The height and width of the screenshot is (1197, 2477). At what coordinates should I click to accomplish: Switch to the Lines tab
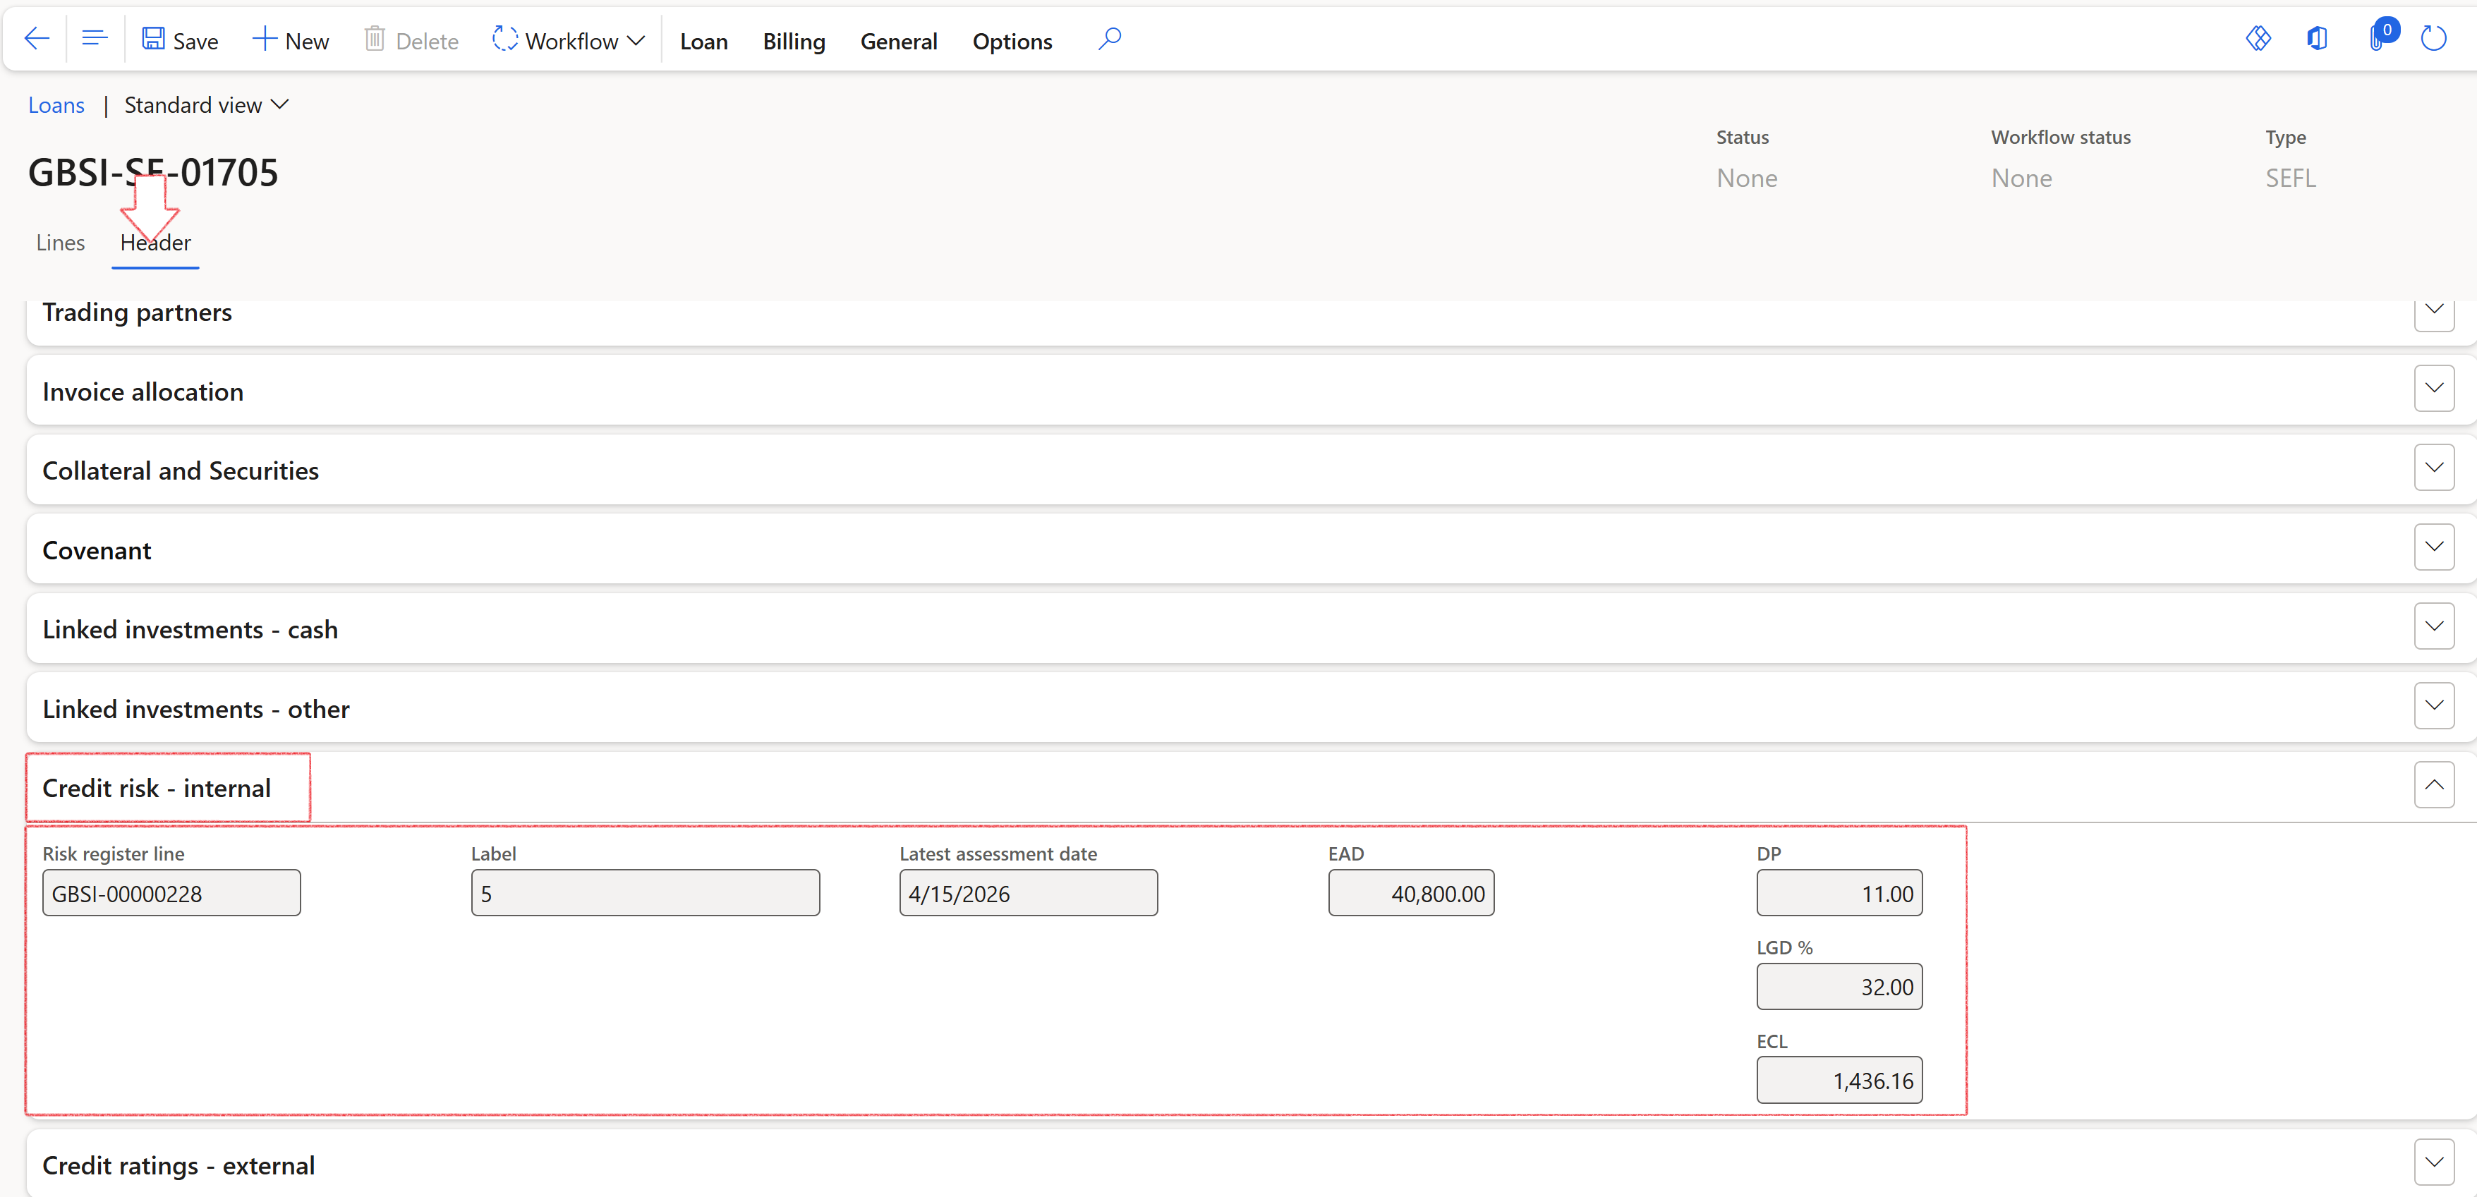[61, 243]
